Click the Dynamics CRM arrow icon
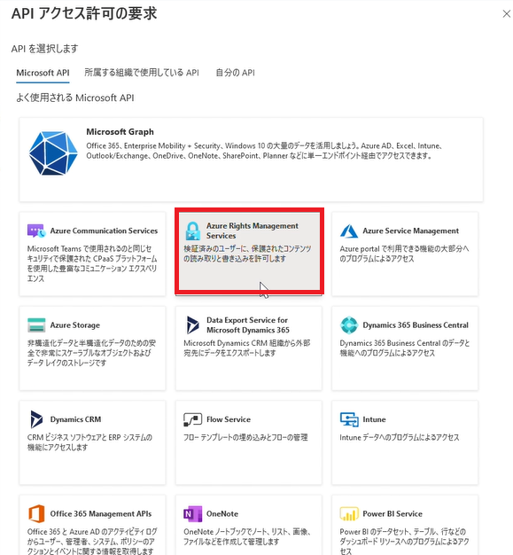The width and height of the screenshot is (513, 555). [x=36, y=419]
